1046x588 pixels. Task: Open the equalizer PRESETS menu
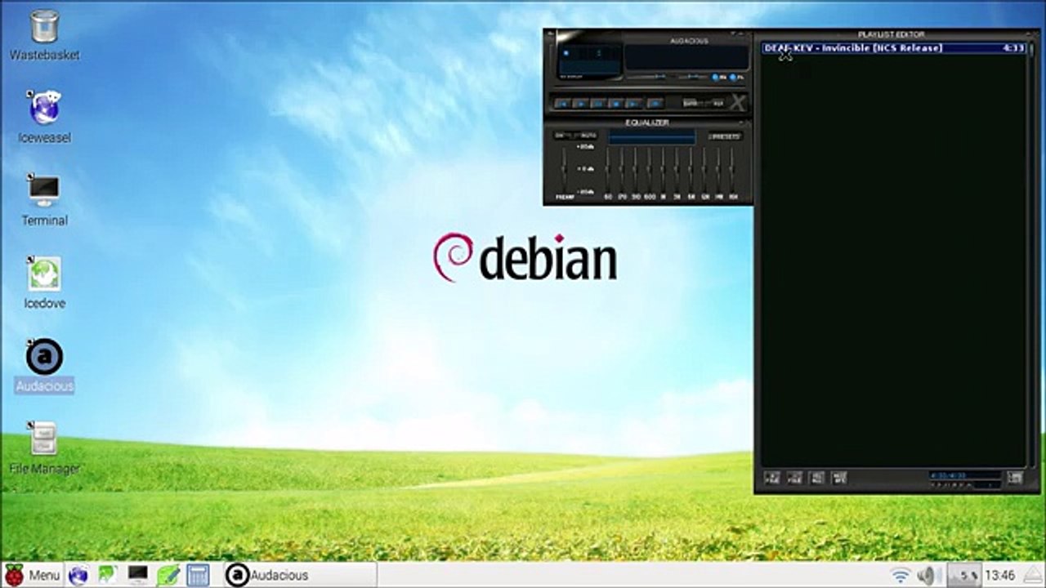click(x=724, y=136)
